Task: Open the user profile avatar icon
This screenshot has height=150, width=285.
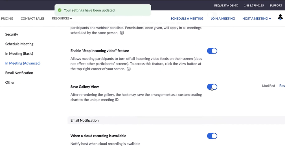Action: 280,17
